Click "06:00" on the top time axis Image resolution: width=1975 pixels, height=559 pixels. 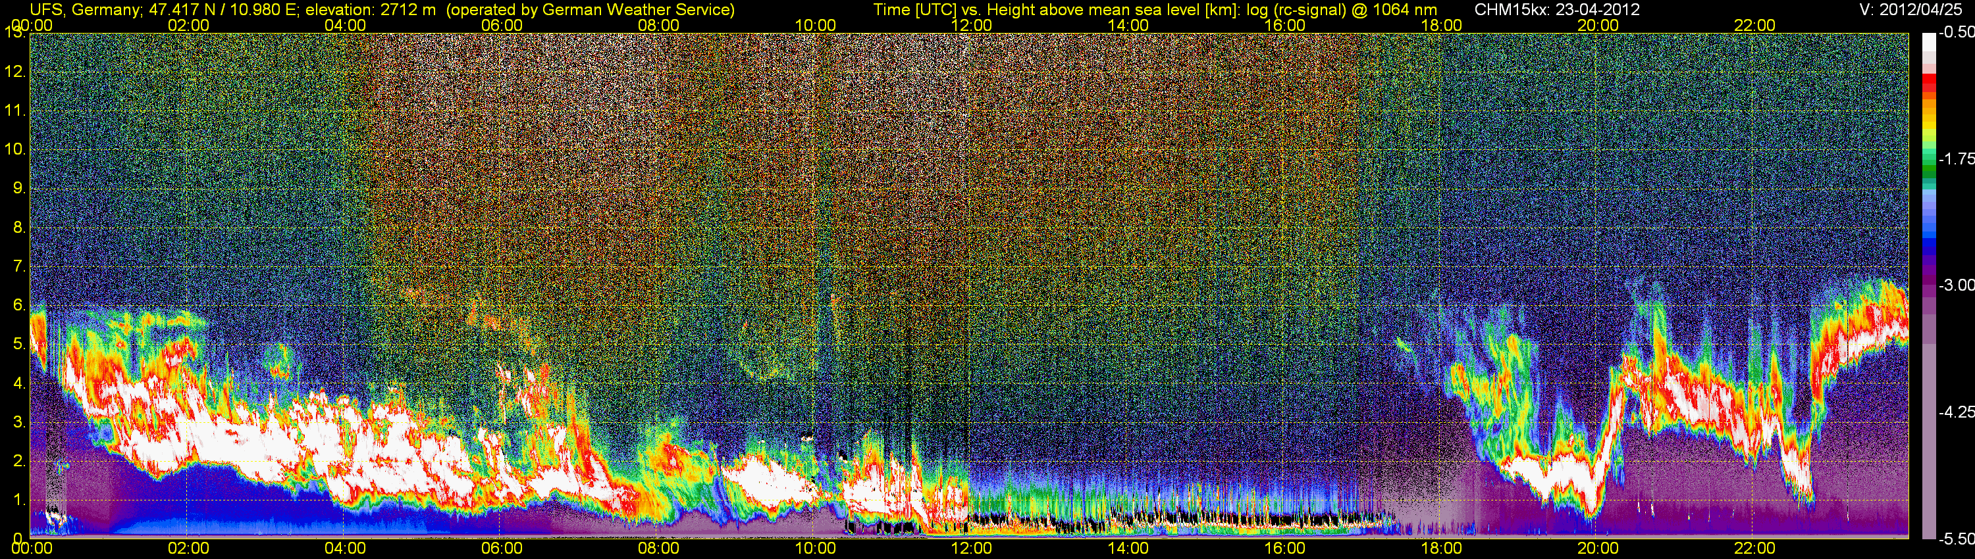pos(502,25)
